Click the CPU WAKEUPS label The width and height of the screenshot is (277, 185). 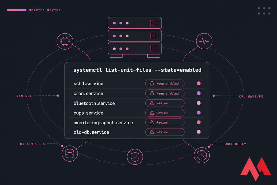click(251, 96)
